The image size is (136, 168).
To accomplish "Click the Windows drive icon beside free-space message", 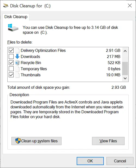I will coord(13,28).
